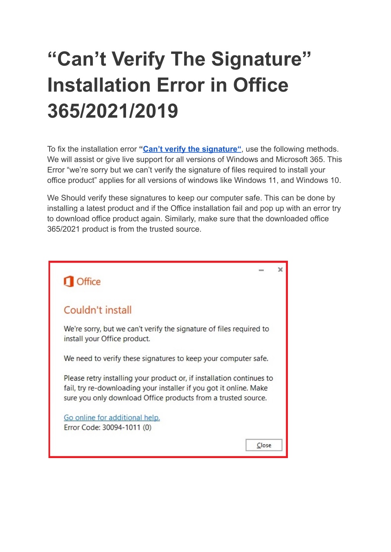This screenshot has height=552, width=391.
Task: Click the "We're sorry, but we can't verify" message
Action: pos(166,334)
